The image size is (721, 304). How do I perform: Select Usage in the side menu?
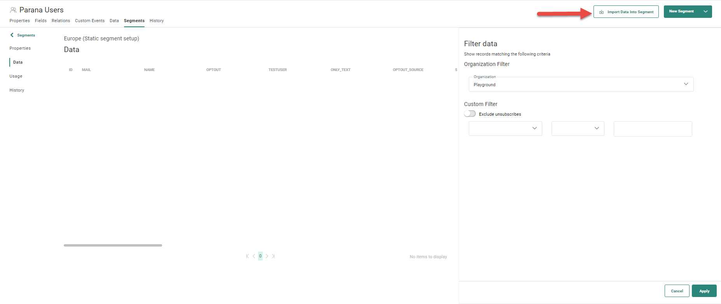tap(16, 76)
